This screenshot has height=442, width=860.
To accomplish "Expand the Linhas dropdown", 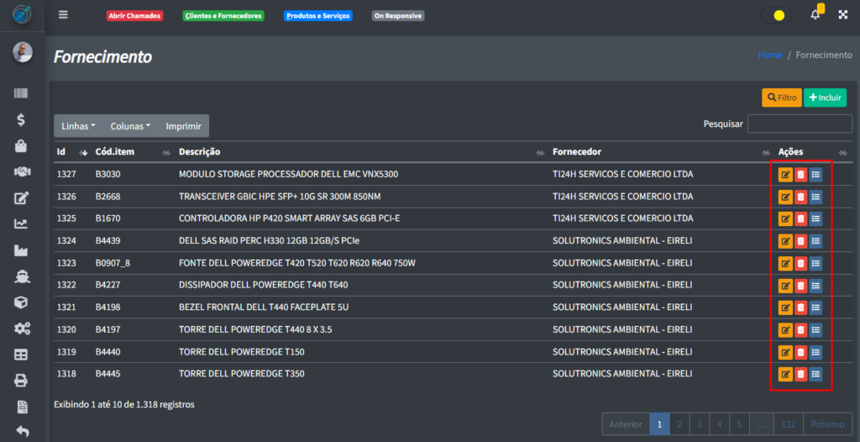I will click(x=78, y=126).
